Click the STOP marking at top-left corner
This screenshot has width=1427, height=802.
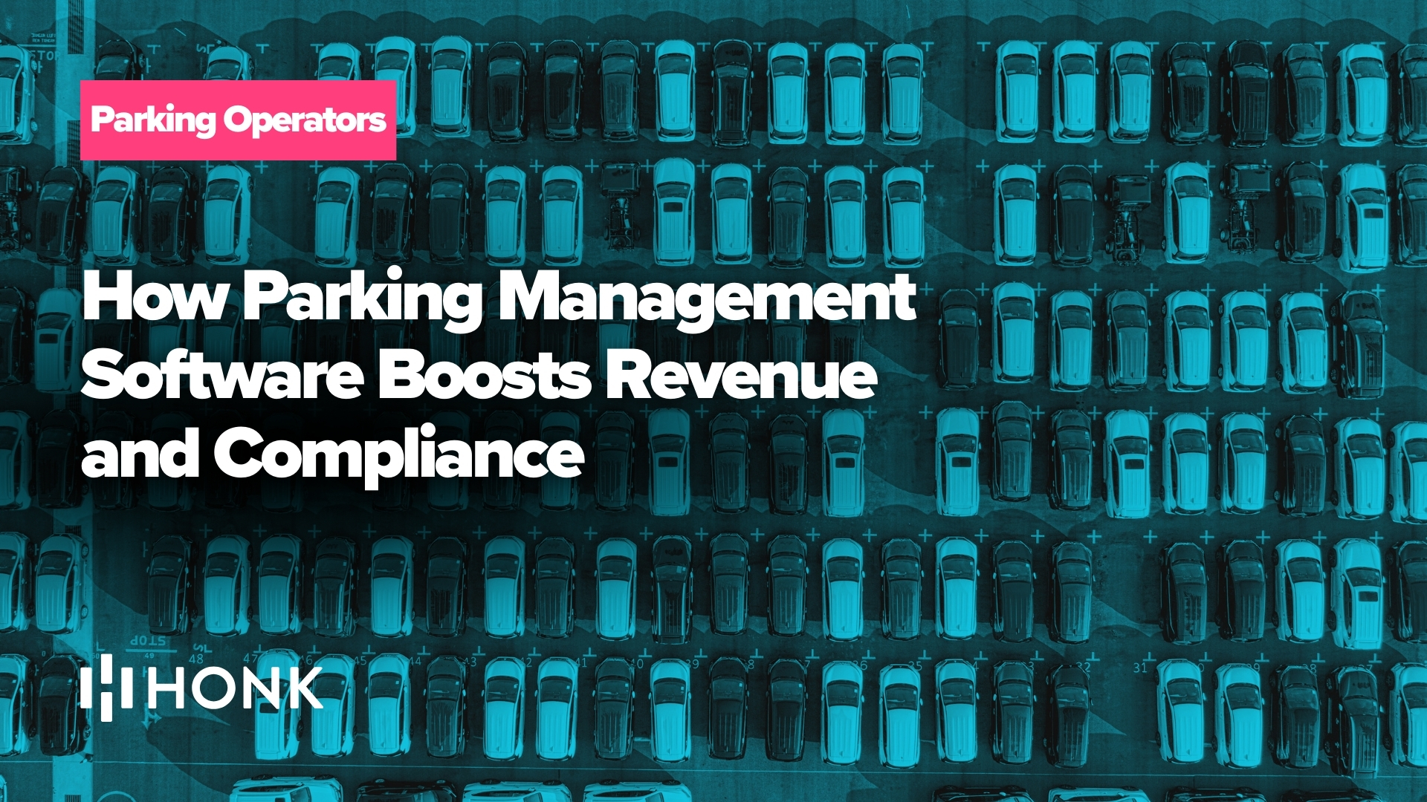[45, 56]
